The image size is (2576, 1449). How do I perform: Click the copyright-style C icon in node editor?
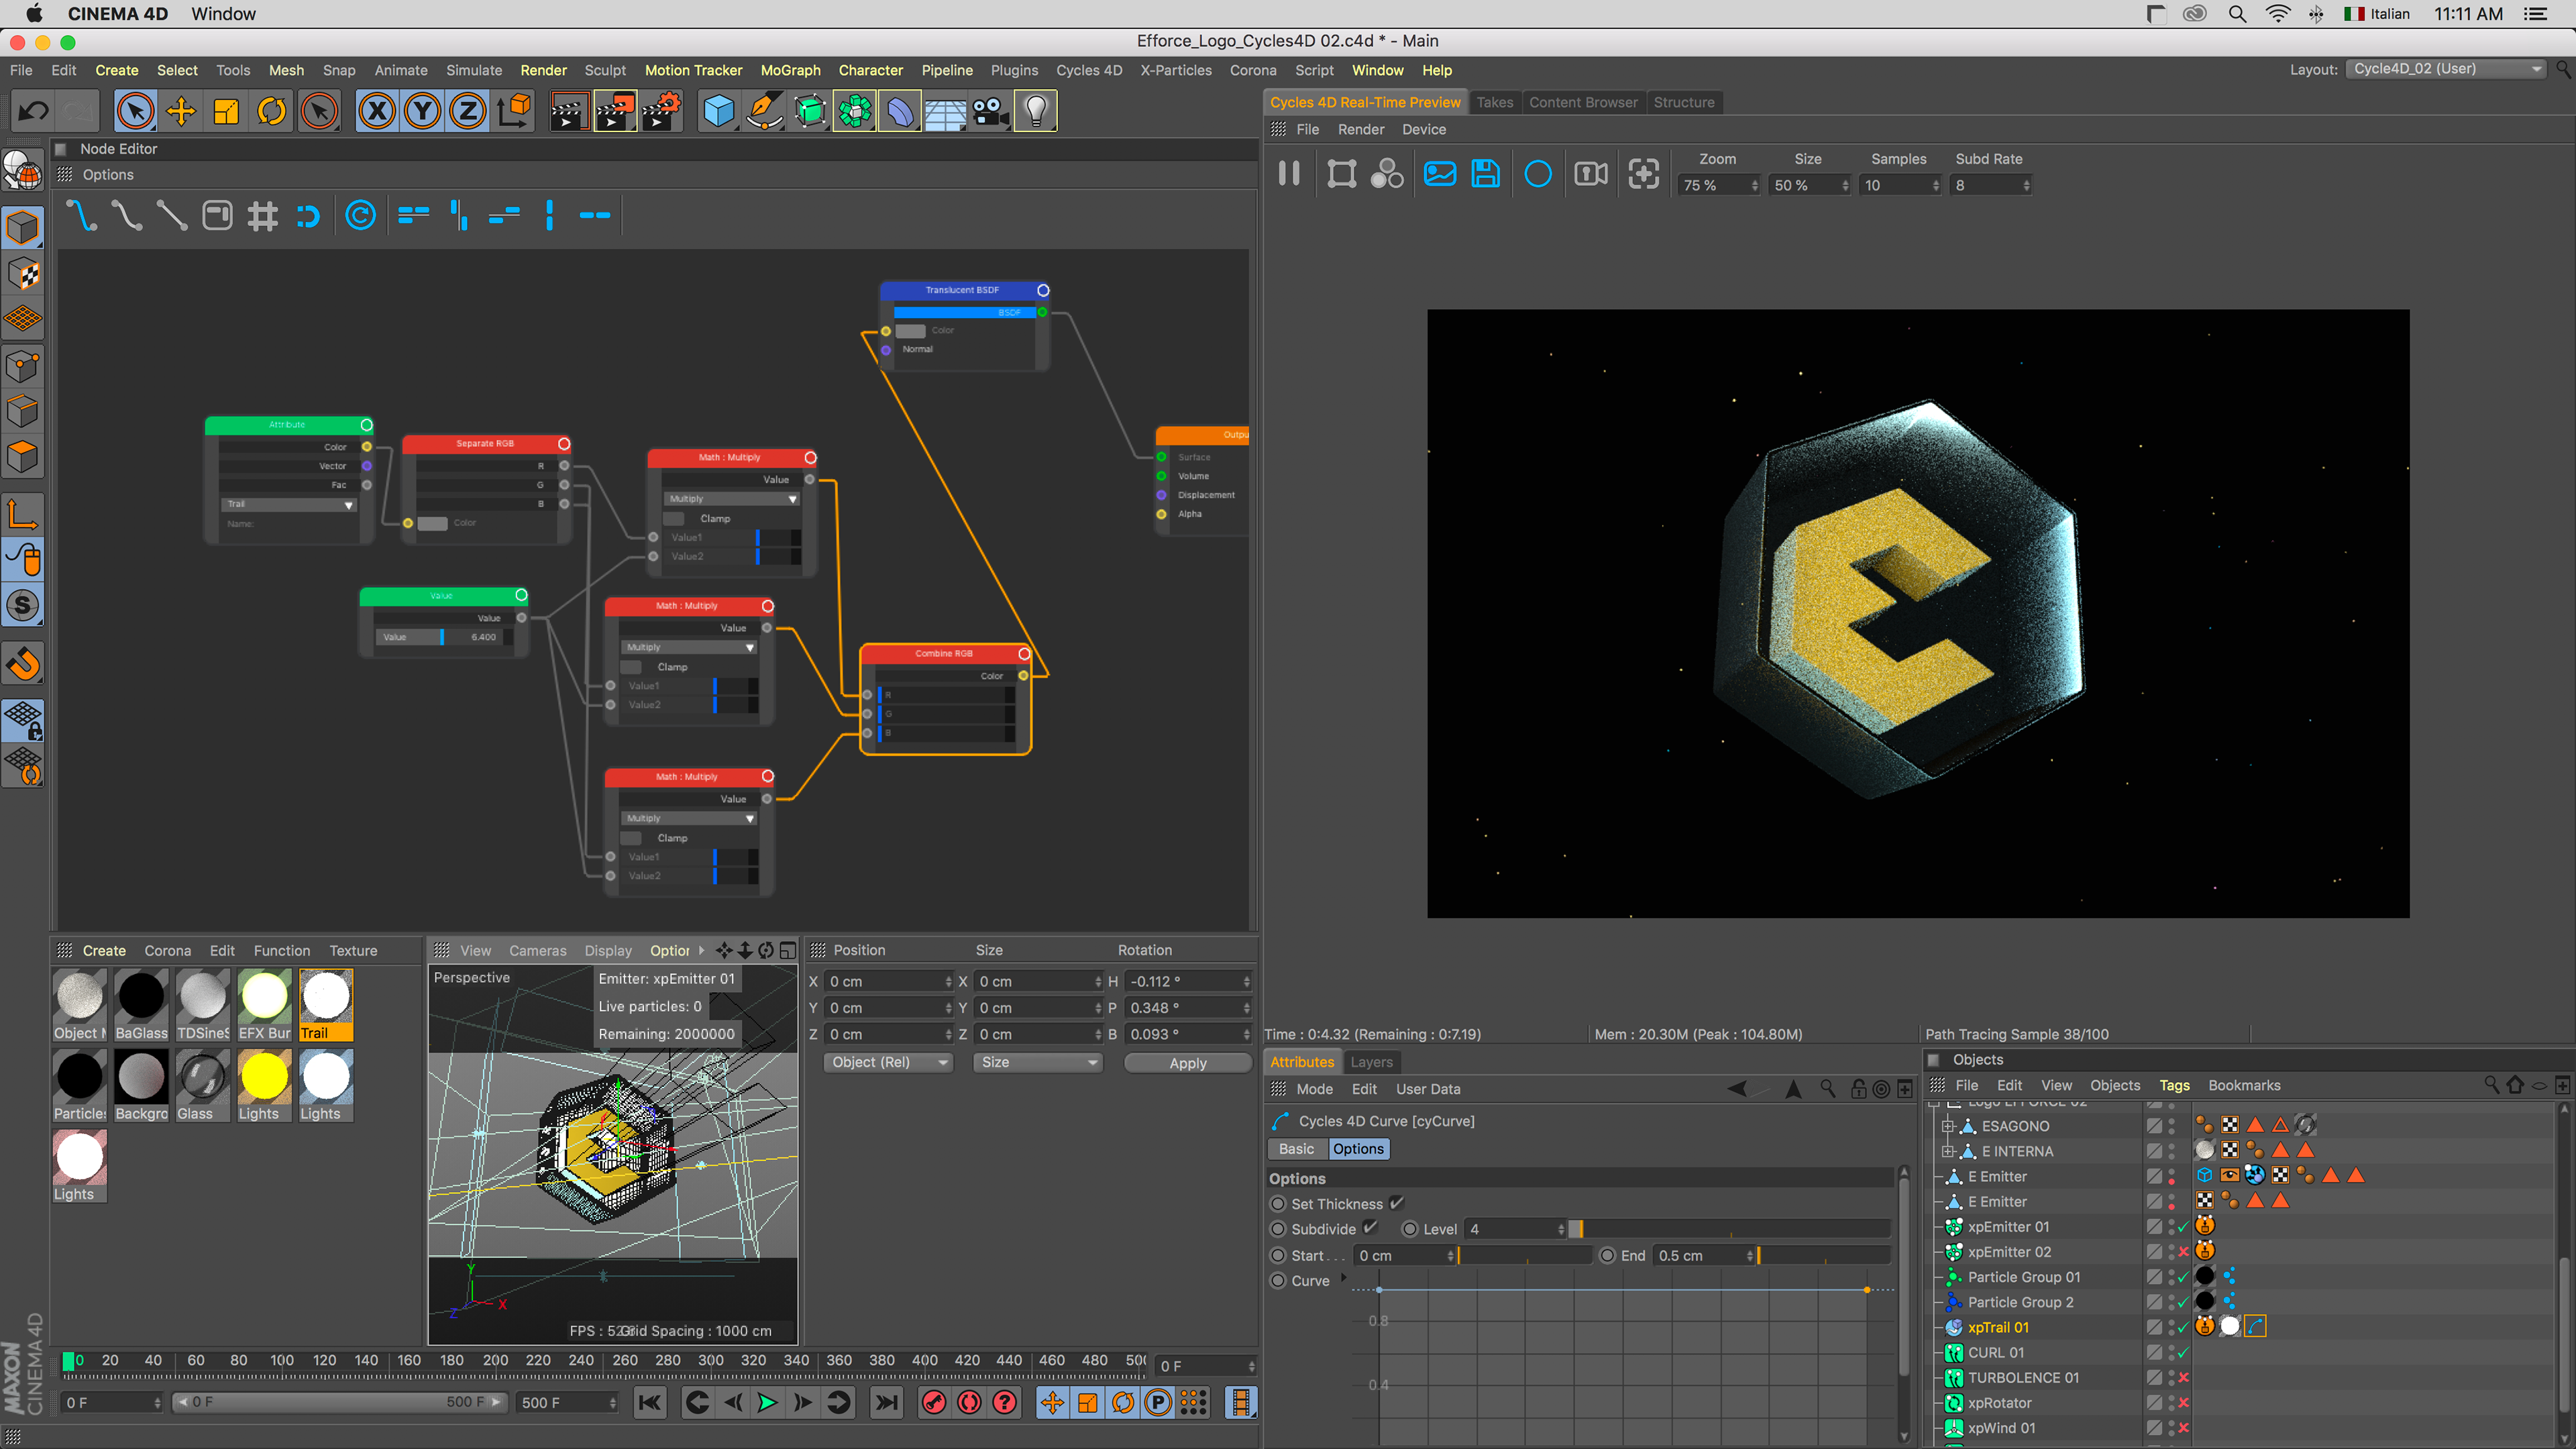360,215
